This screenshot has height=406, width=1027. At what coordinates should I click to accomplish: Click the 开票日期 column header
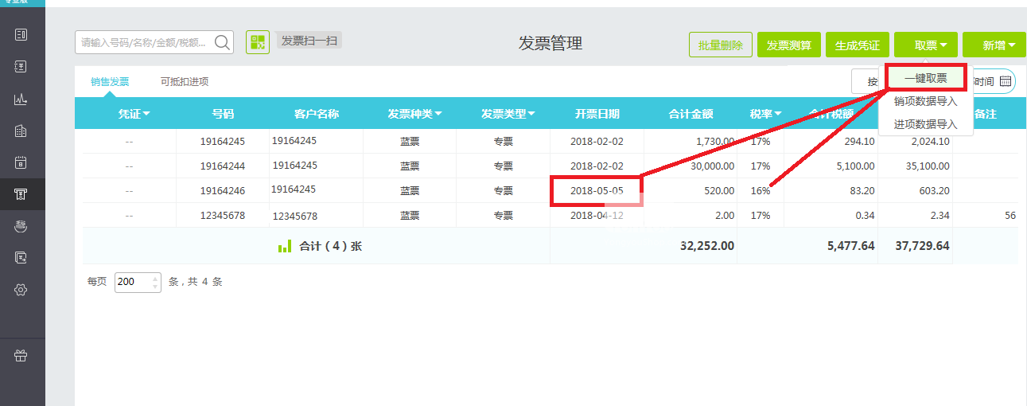pyautogui.click(x=597, y=114)
